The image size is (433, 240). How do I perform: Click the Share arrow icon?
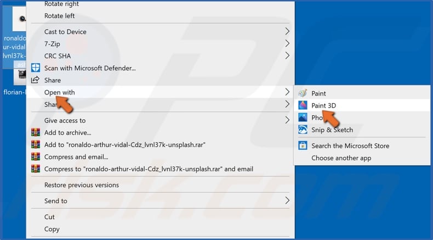[35, 80]
